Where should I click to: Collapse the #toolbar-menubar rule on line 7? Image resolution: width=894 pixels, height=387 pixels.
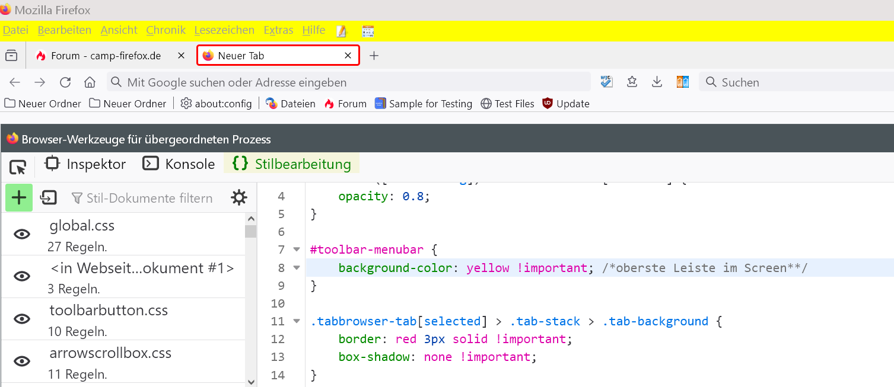(297, 250)
